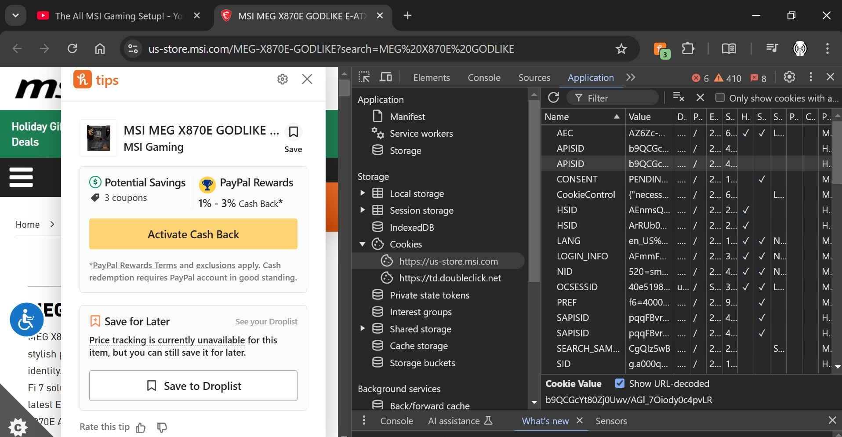The width and height of the screenshot is (842, 437).
Task: View site information icon in address bar
Action: (133, 48)
